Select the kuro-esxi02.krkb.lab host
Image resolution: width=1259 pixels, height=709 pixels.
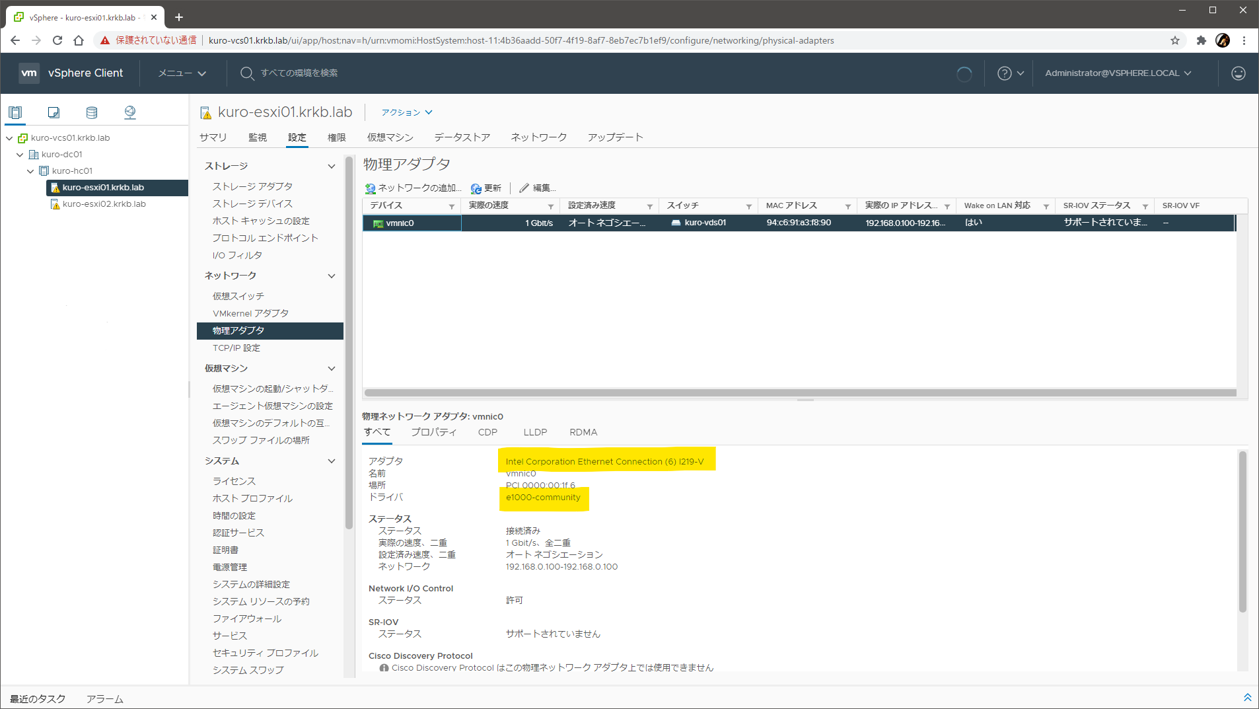pos(104,204)
